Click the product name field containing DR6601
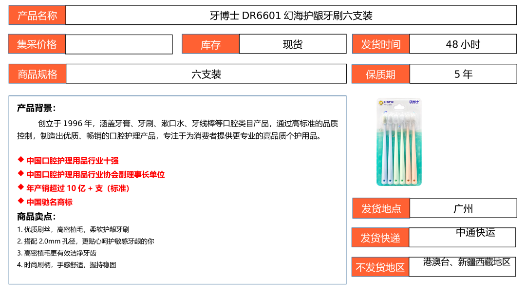 (x=291, y=15)
